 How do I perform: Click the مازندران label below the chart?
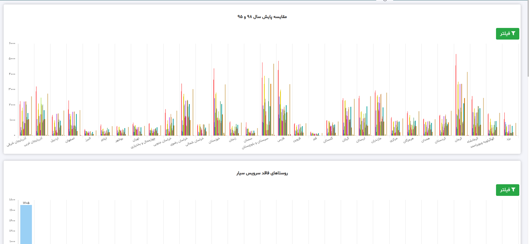pos(376,140)
